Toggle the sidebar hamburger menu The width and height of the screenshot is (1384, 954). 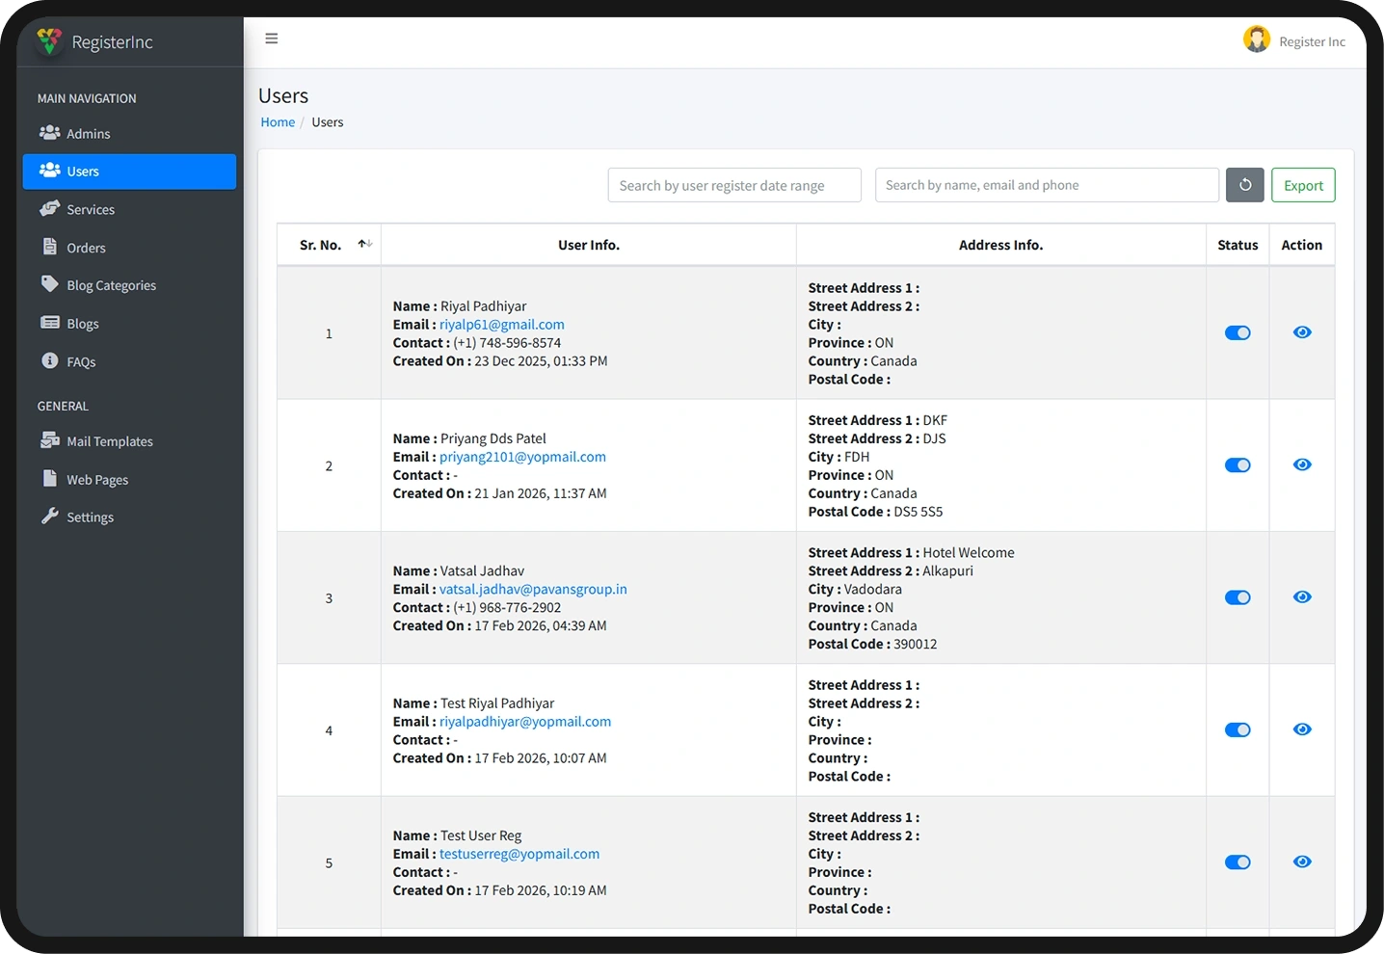point(272,39)
